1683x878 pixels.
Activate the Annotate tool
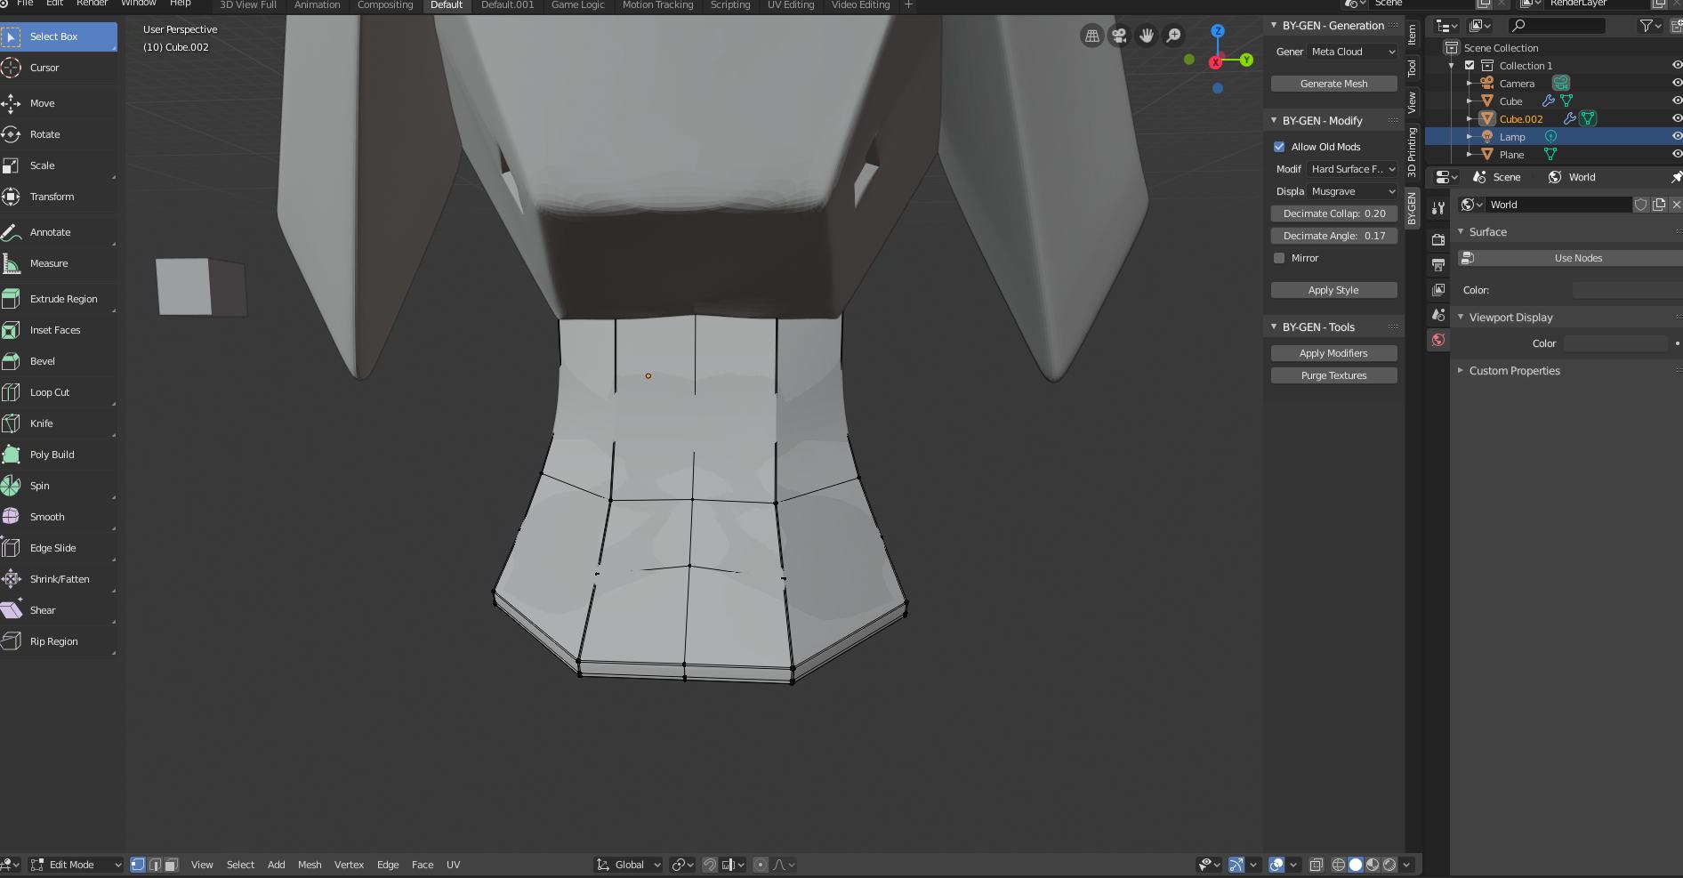(x=58, y=232)
